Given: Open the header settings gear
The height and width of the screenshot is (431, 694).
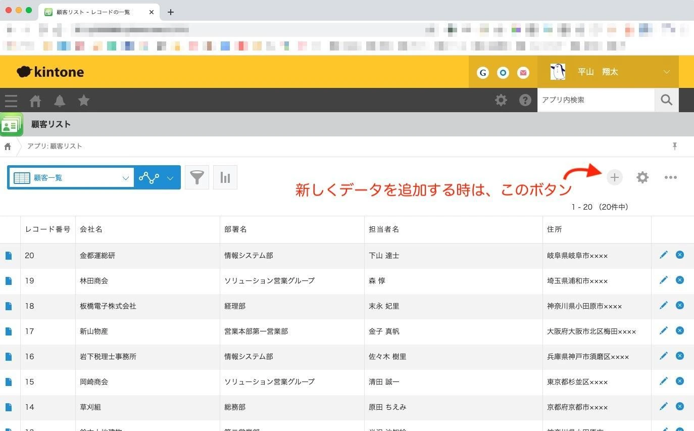Looking at the screenshot, I should pyautogui.click(x=501, y=100).
